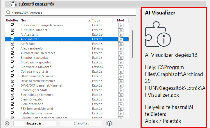
Task: Click the large puzzle info image in details panel
Action: click(158, 34)
